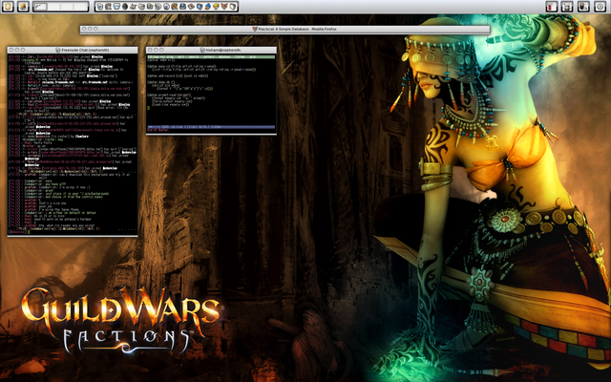611x382 pixels.
Task: Close the Freenode Chat window using its first button
Action: [x=11, y=50]
